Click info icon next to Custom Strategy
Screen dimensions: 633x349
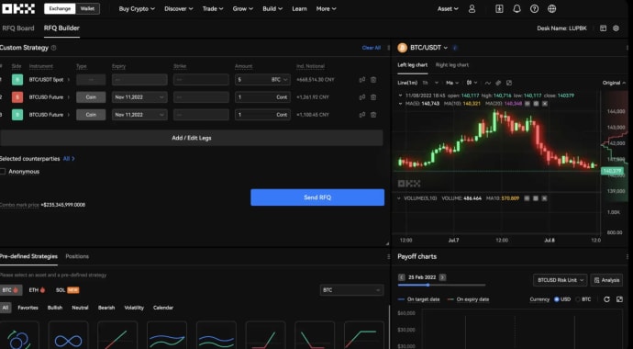coord(54,48)
